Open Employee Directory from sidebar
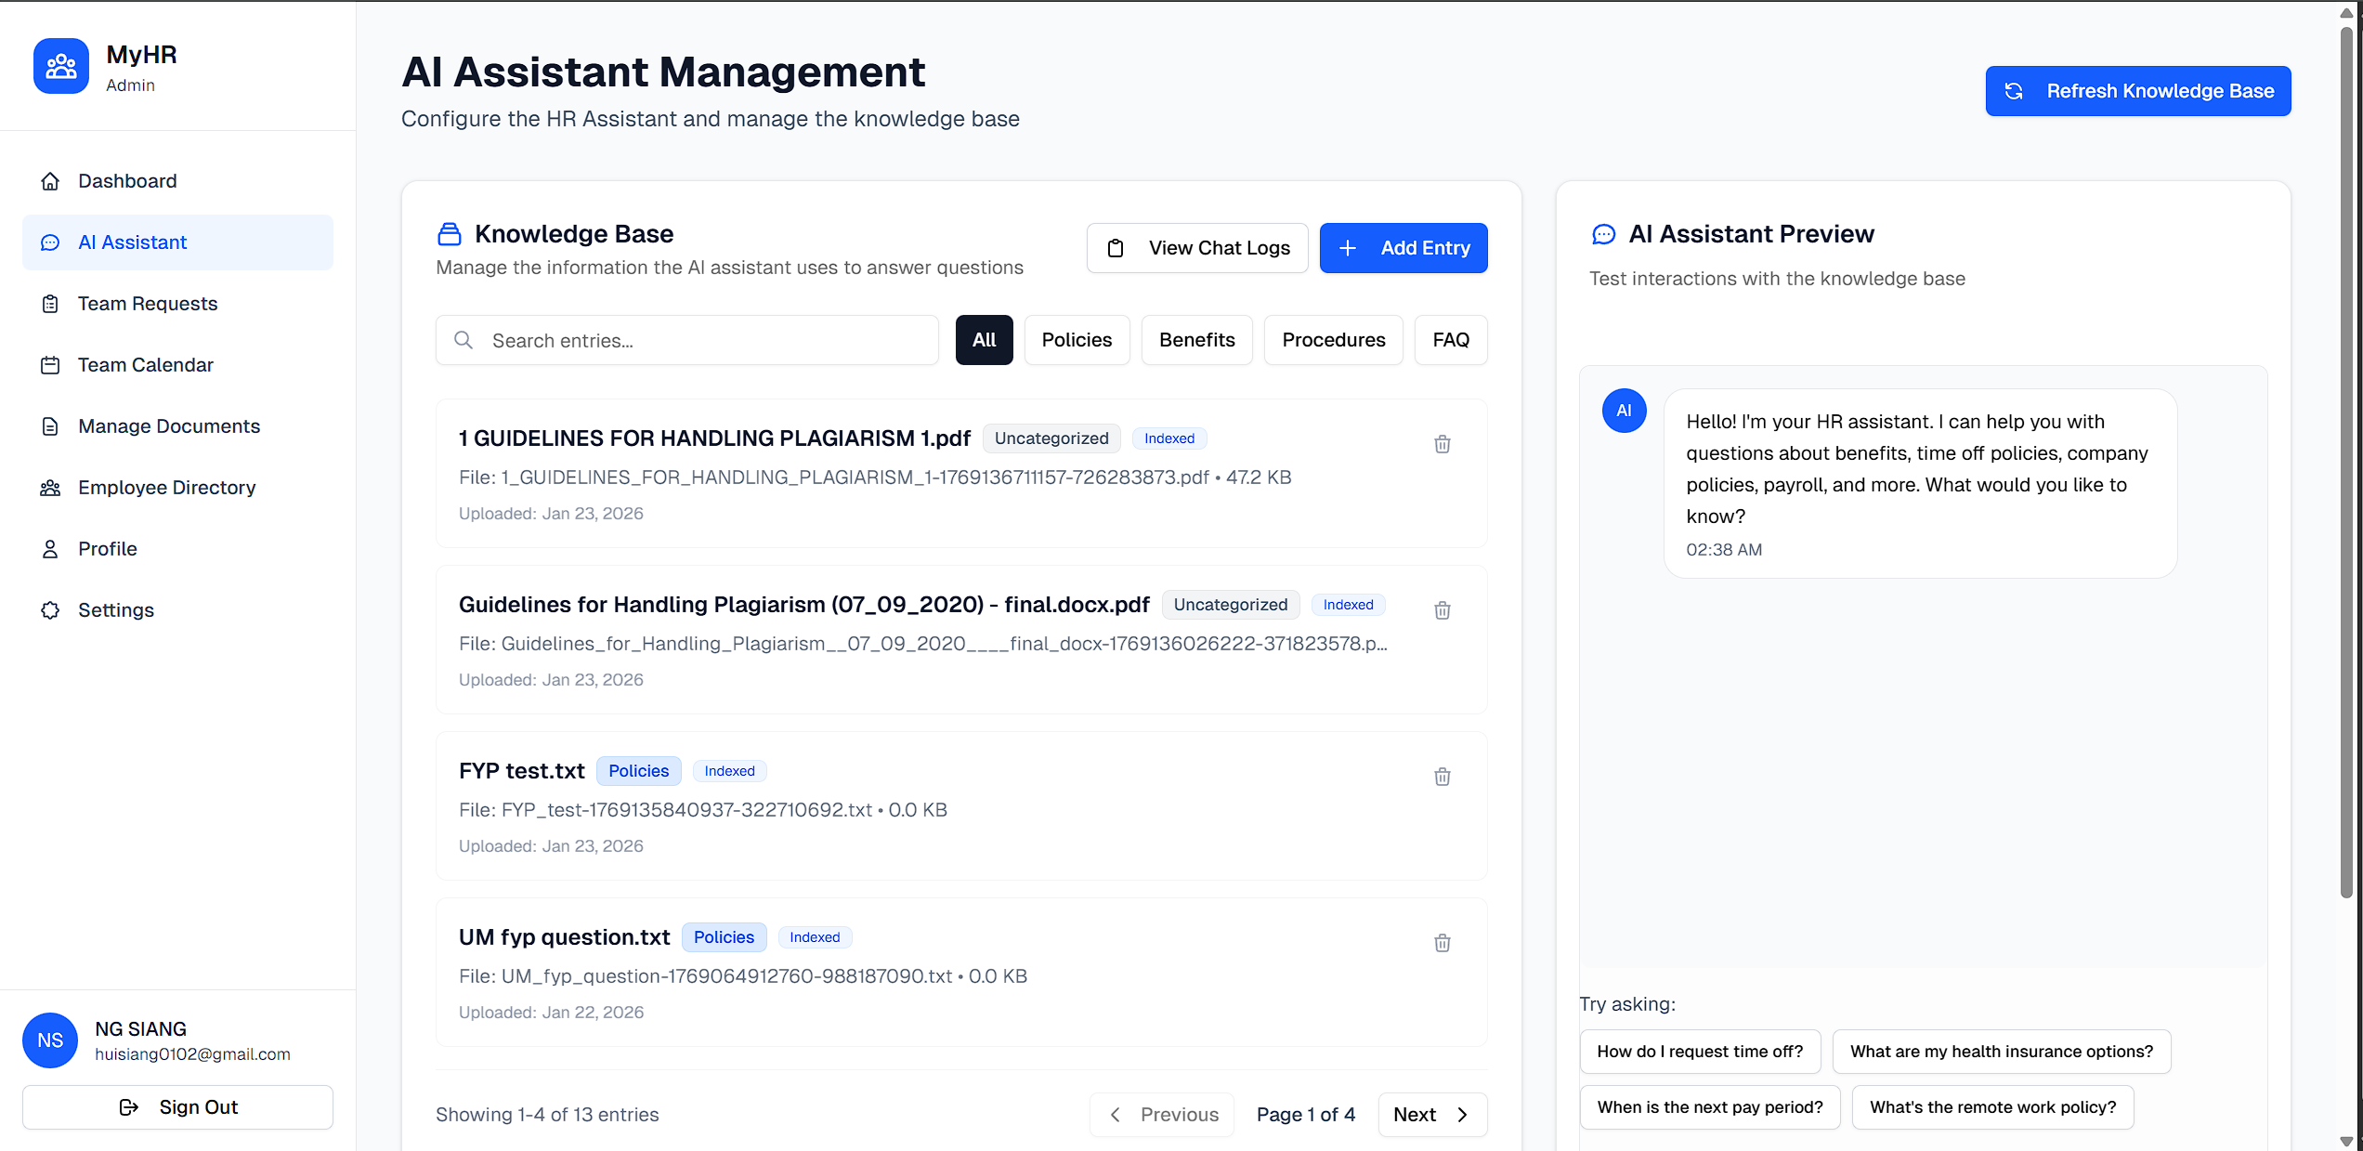 [x=166, y=488]
